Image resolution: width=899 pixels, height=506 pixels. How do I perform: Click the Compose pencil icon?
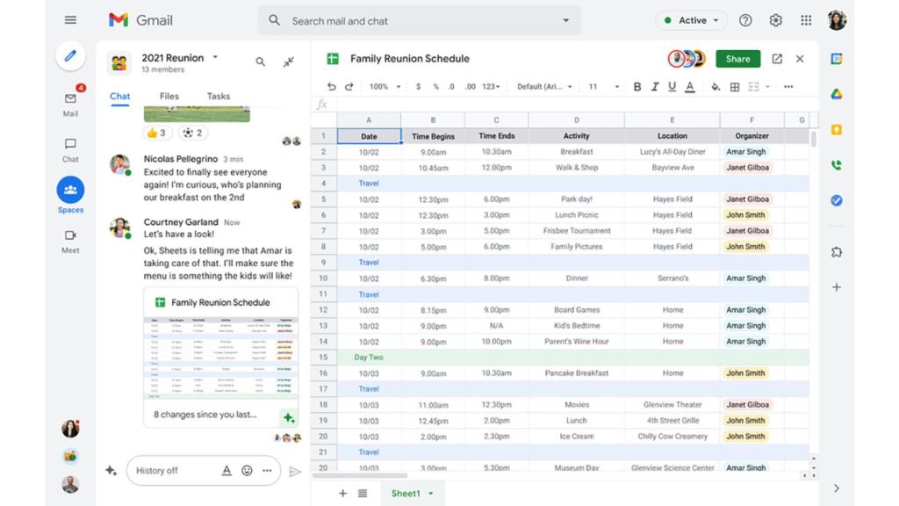pos(70,56)
